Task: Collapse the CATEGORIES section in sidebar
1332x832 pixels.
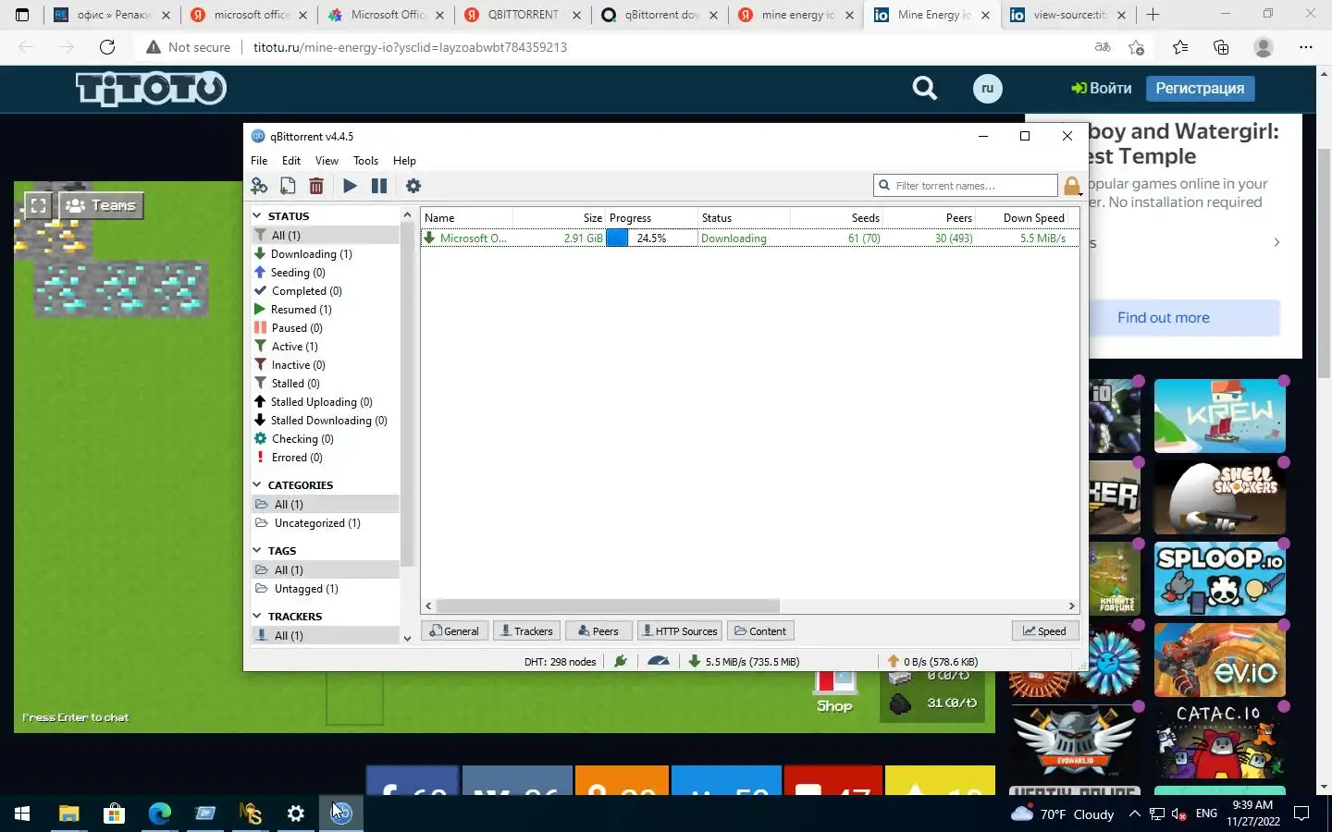Action: (257, 484)
